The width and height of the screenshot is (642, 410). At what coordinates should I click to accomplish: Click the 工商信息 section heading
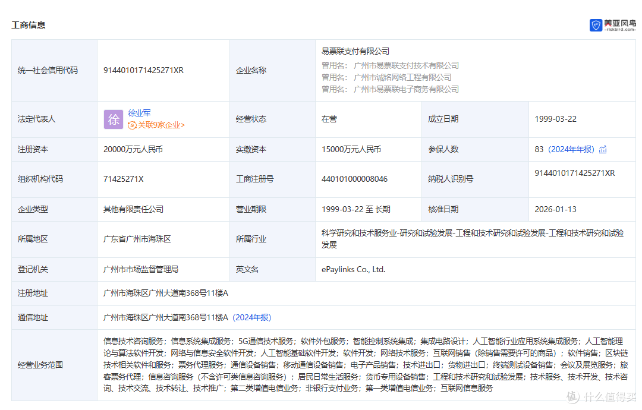point(29,25)
